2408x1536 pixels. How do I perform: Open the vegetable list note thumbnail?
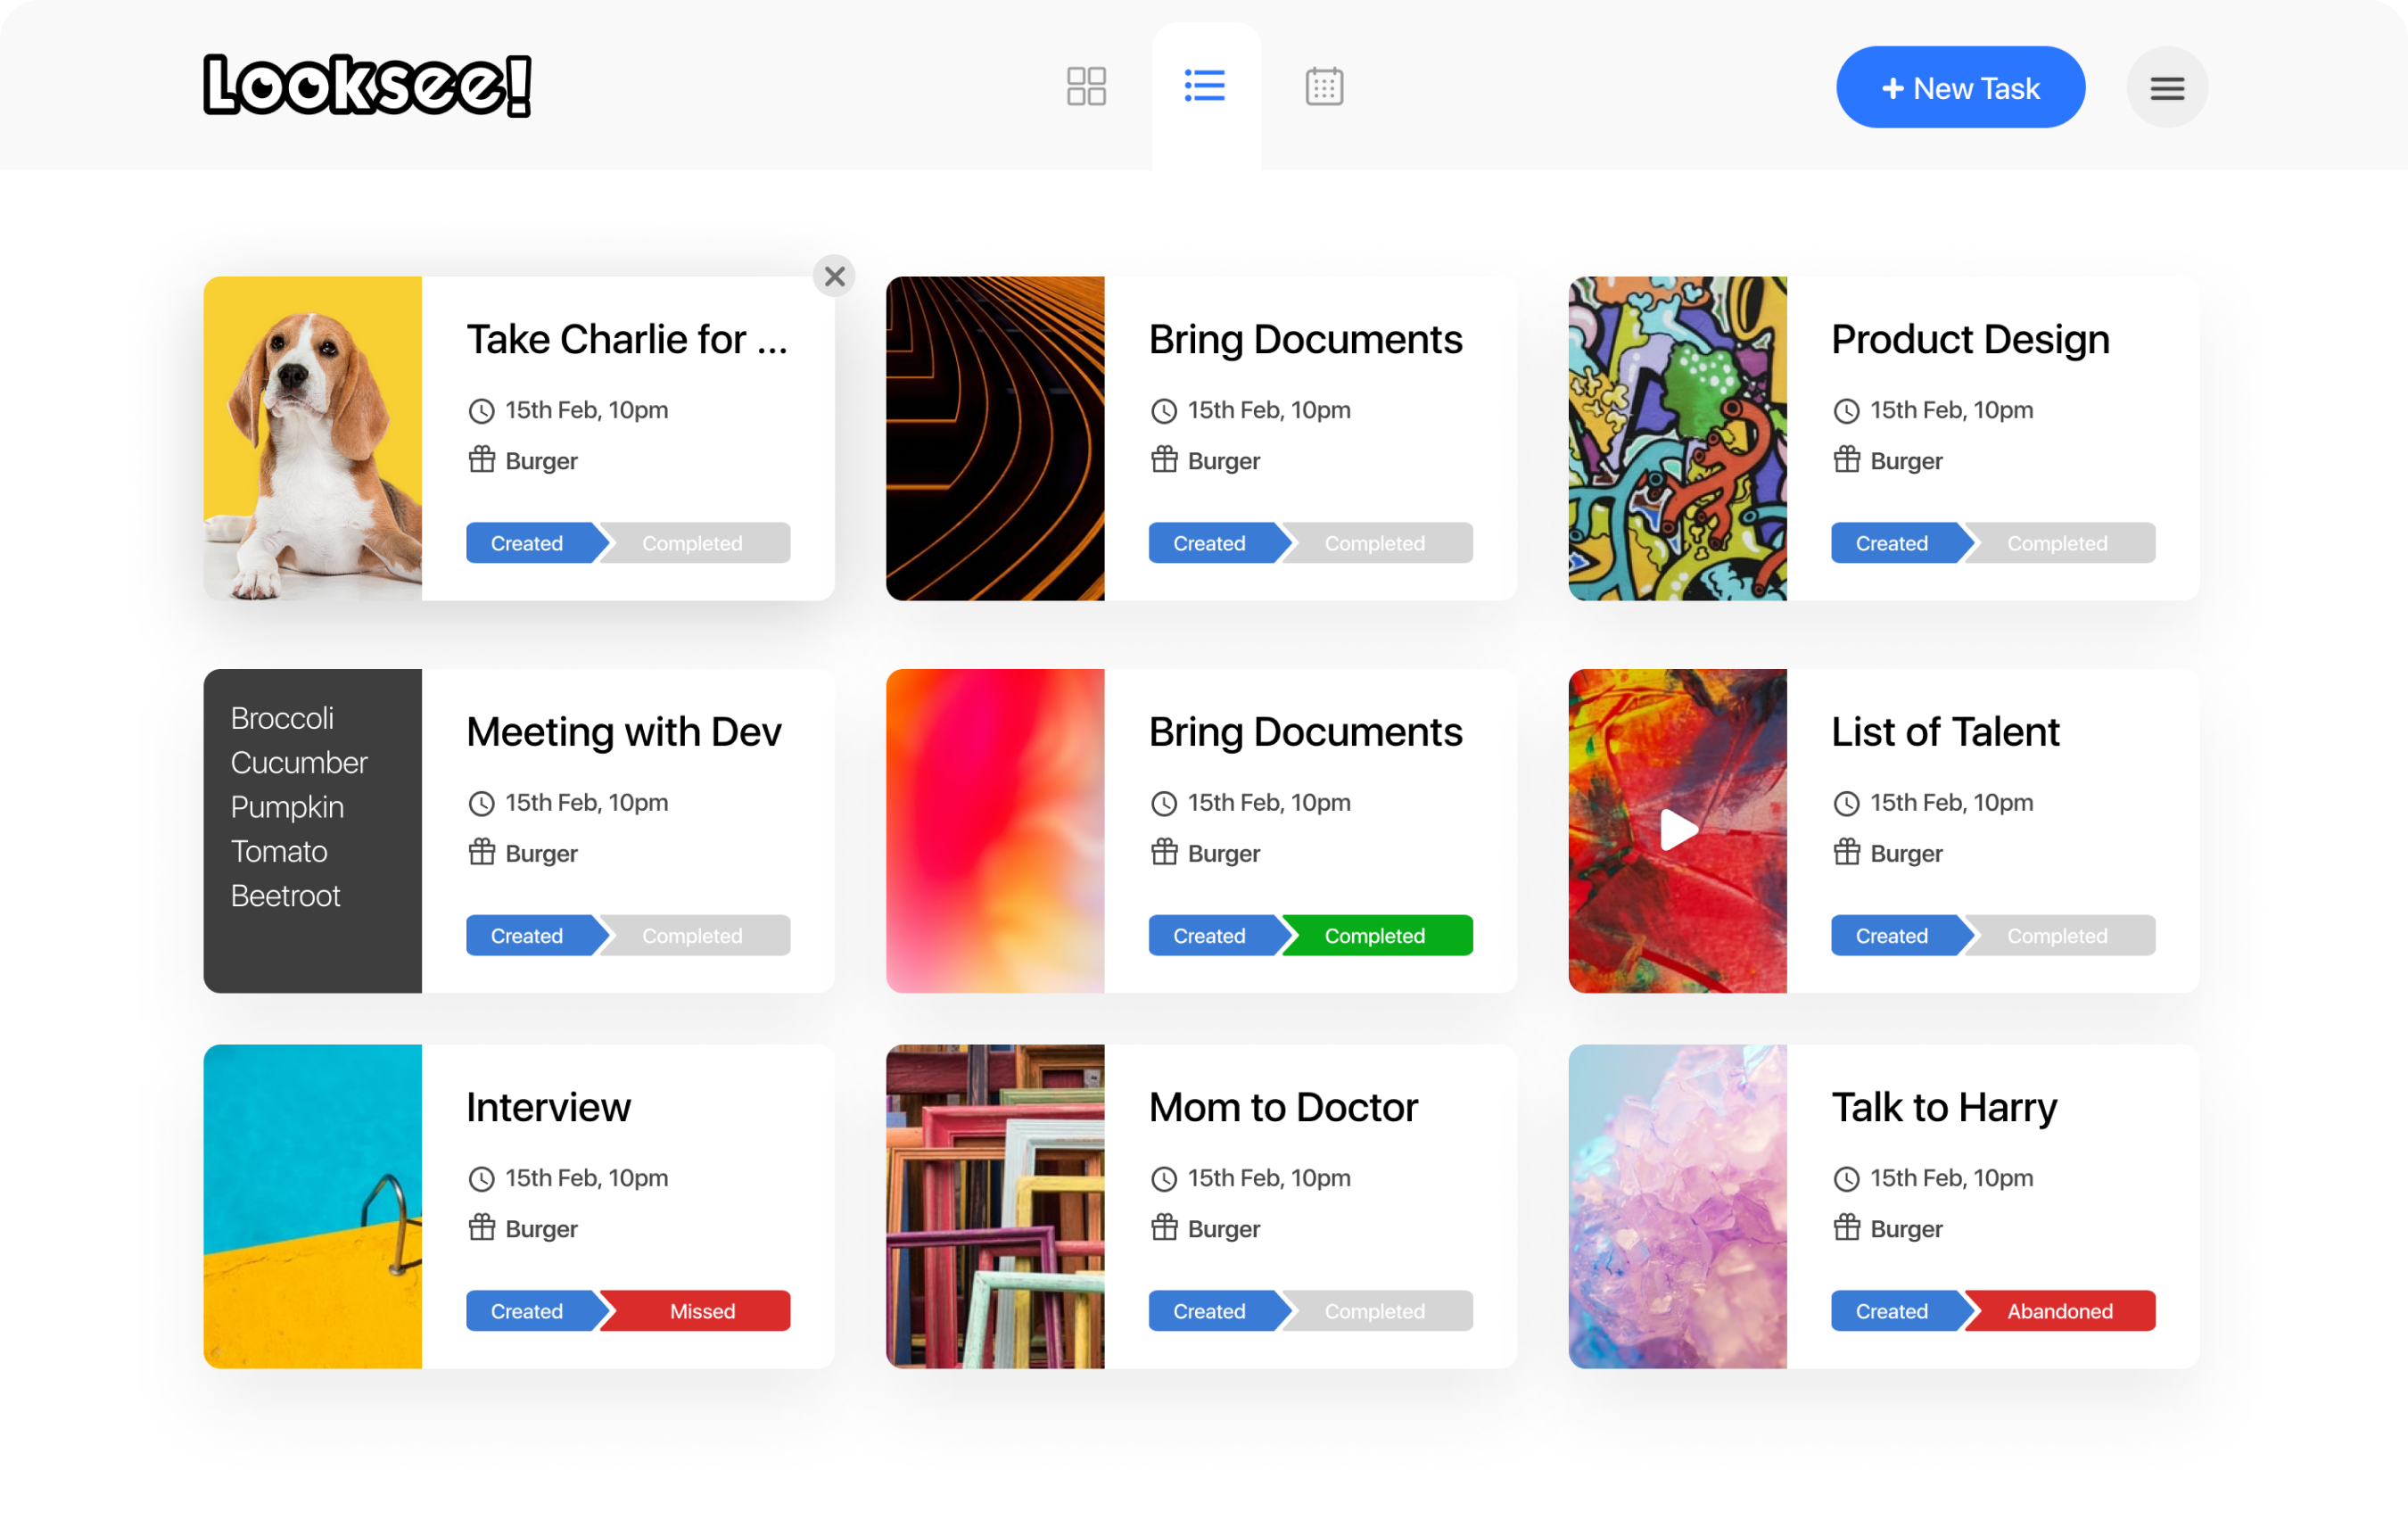(313, 830)
